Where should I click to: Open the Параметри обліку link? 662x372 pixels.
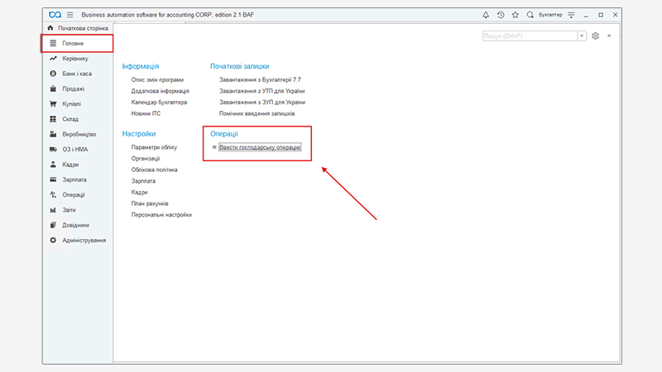click(154, 147)
